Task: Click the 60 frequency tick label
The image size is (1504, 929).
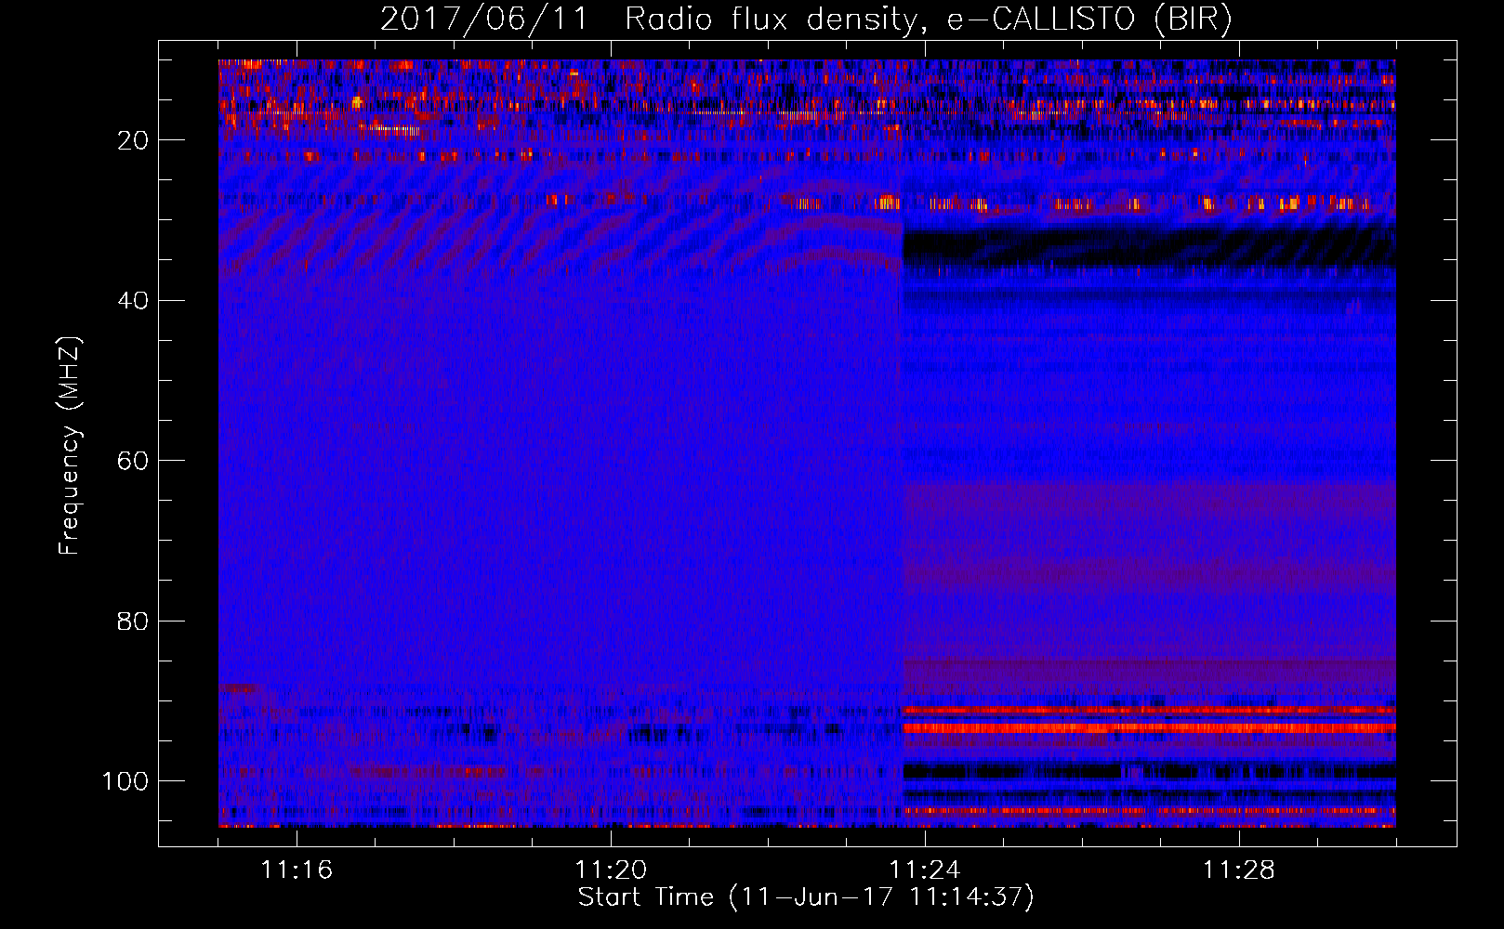Action: pos(134,461)
